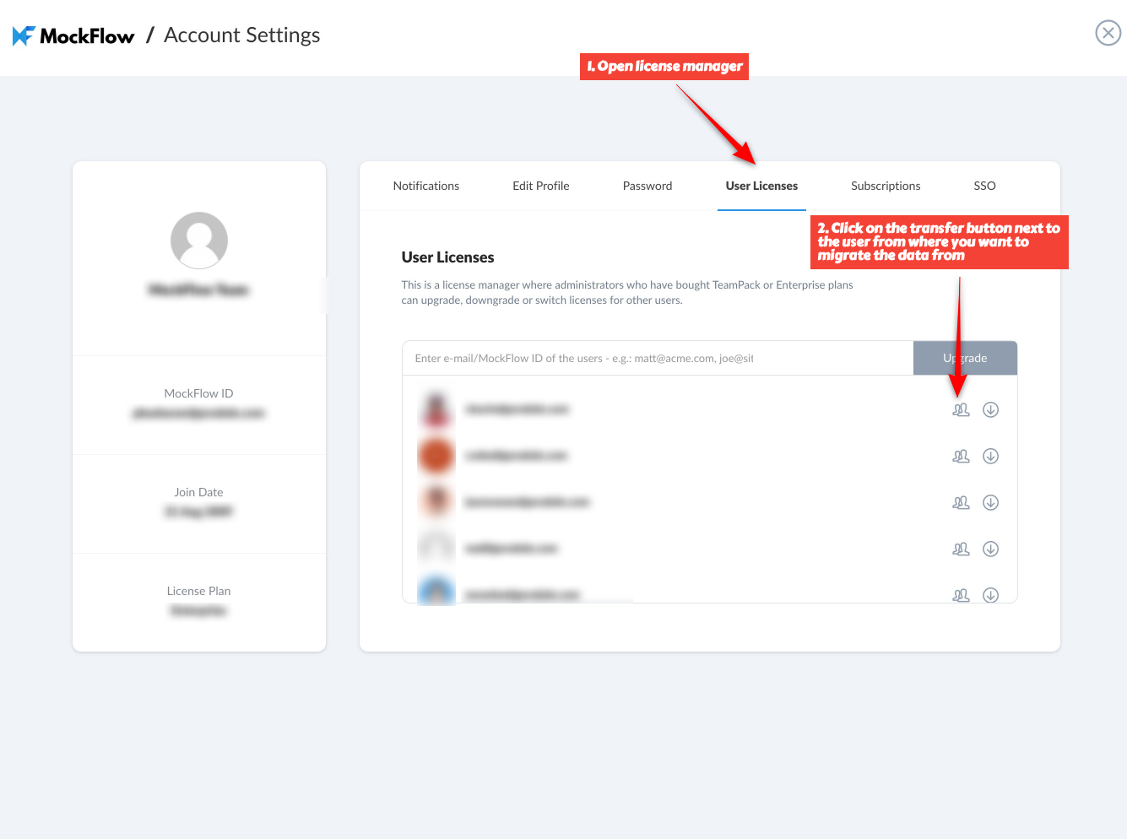1127x839 pixels.
Task: Click the Join Date label in the sidebar
Action: click(198, 492)
